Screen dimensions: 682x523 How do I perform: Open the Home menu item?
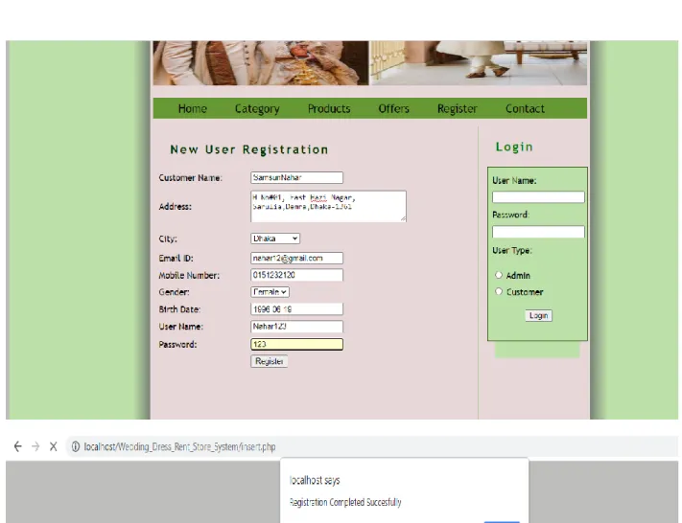(x=192, y=108)
